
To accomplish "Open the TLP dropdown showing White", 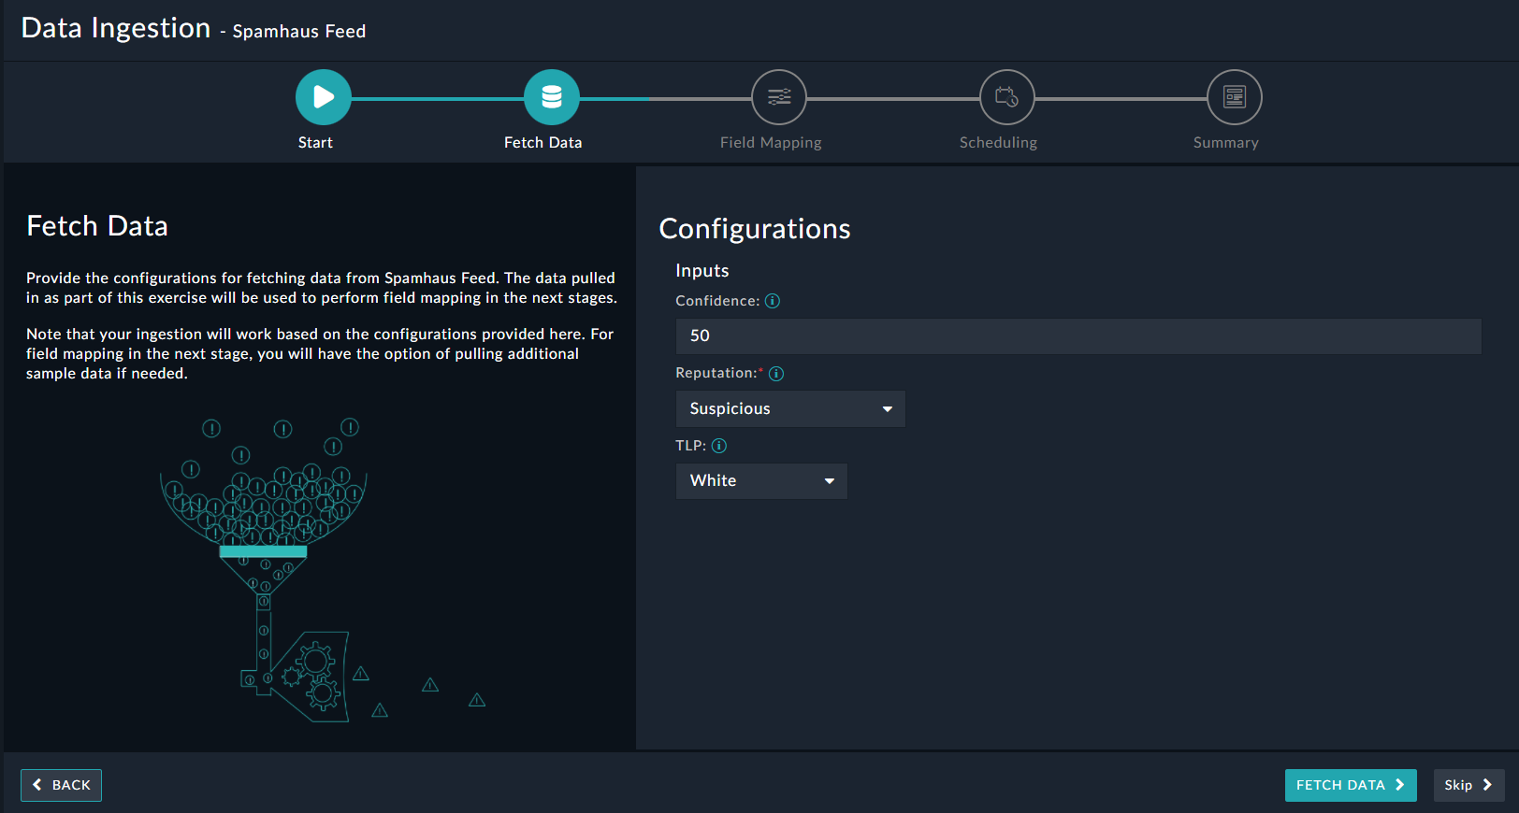I will tap(761, 481).
